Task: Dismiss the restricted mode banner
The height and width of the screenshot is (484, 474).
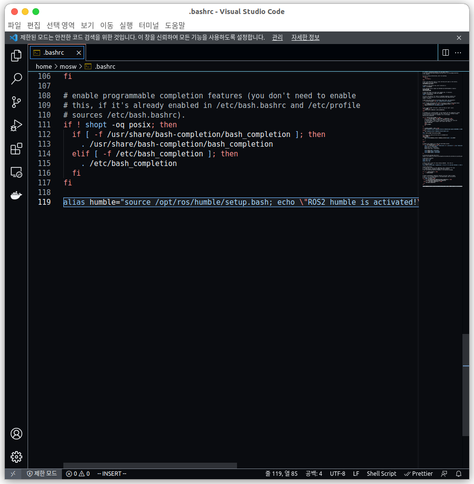Action: (459, 38)
